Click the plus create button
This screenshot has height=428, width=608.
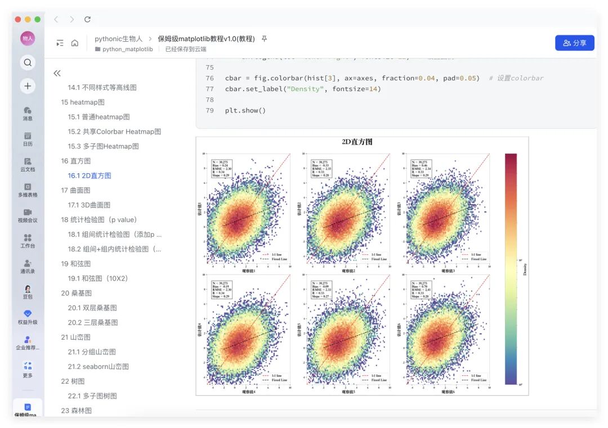click(x=28, y=86)
